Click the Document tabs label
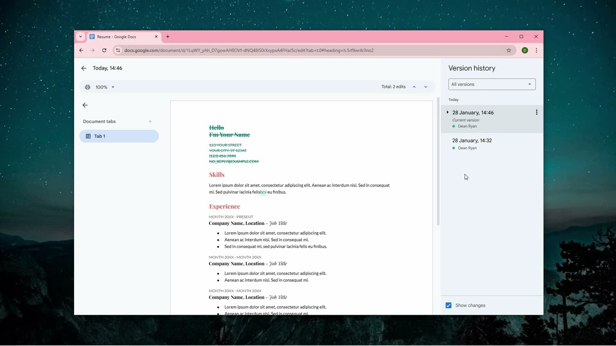This screenshot has height=346, width=616. (x=99, y=122)
